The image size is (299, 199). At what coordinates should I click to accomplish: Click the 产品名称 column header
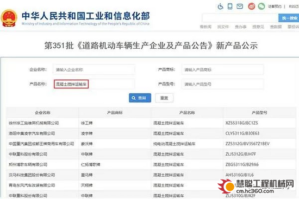point(187,113)
